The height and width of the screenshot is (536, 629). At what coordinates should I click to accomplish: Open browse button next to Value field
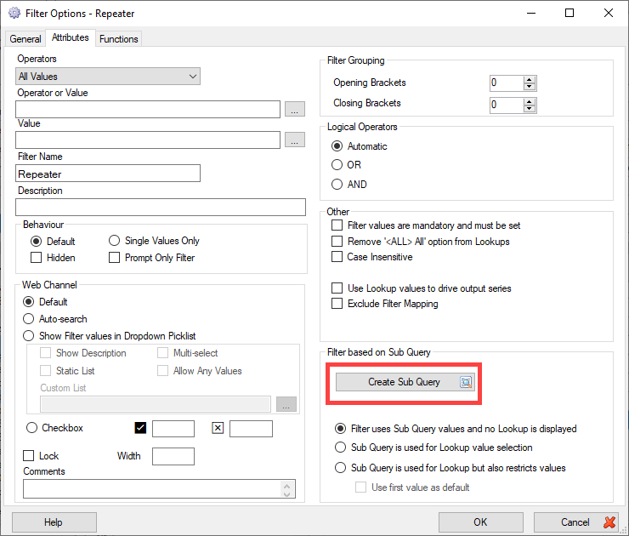(x=295, y=140)
